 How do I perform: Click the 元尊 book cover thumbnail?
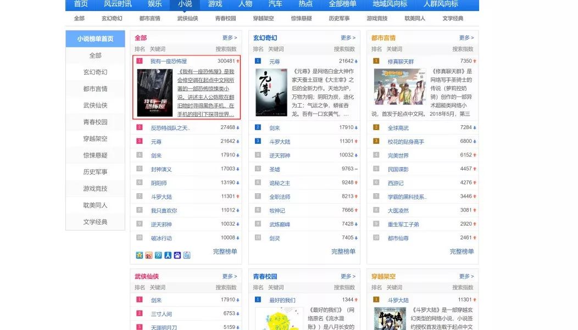point(271,92)
